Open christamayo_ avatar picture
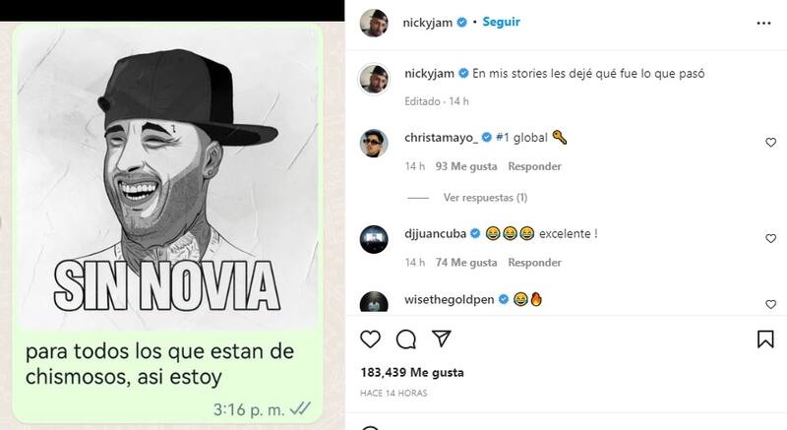The width and height of the screenshot is (787, 430). click(x=374, y=144)
